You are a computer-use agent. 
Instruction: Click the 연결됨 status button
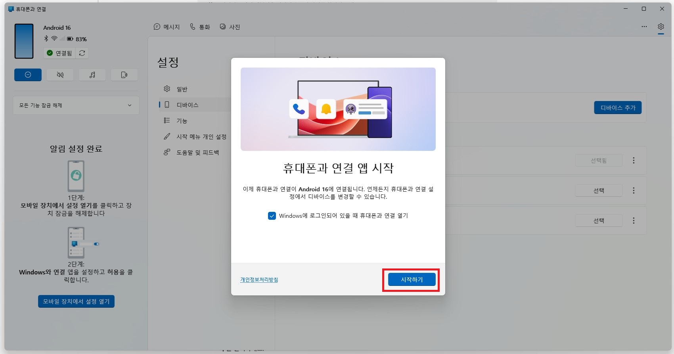click(59, 53)
